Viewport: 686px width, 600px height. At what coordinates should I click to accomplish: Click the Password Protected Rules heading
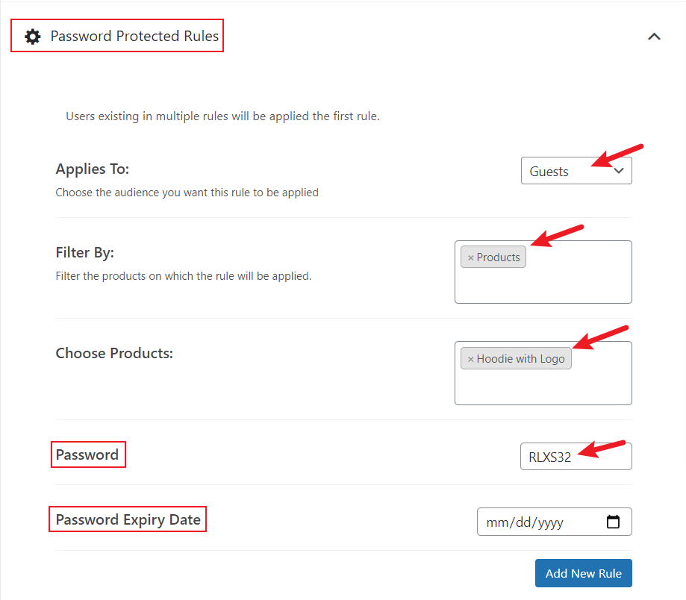click(134, 36)
